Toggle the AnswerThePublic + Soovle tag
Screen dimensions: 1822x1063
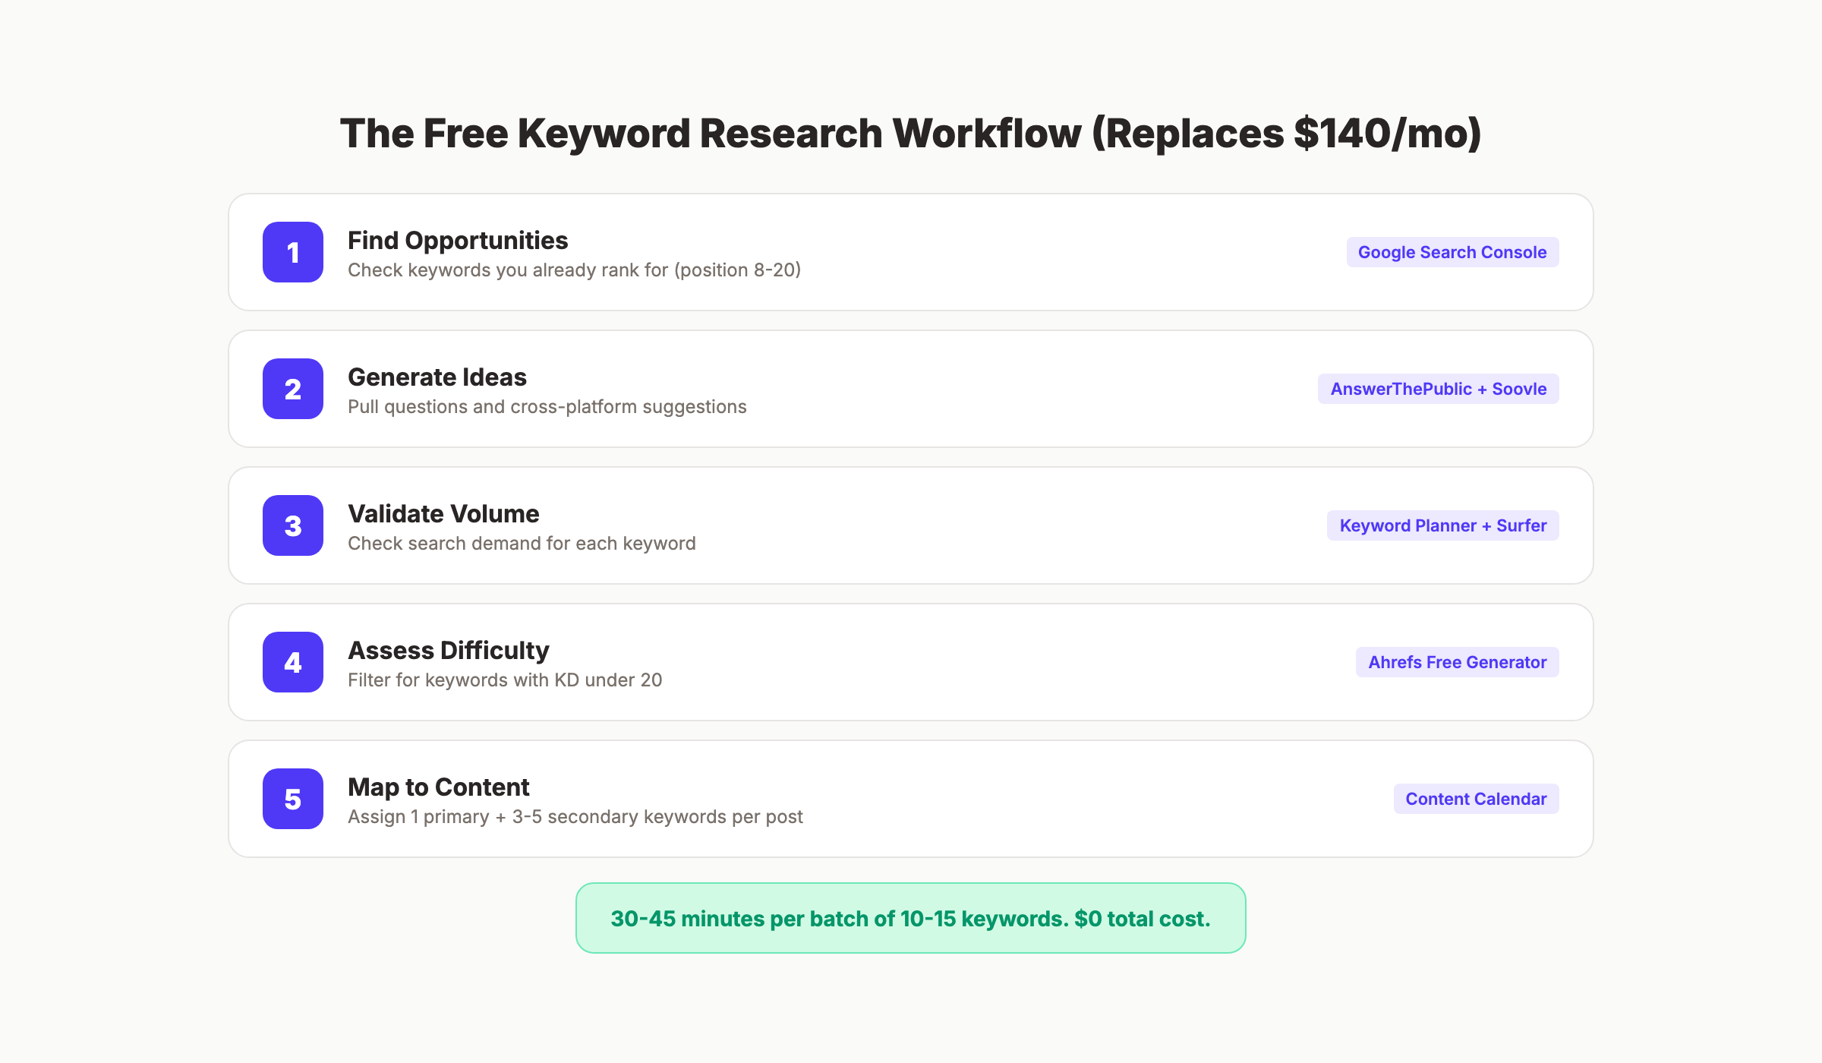[1437, 388]
